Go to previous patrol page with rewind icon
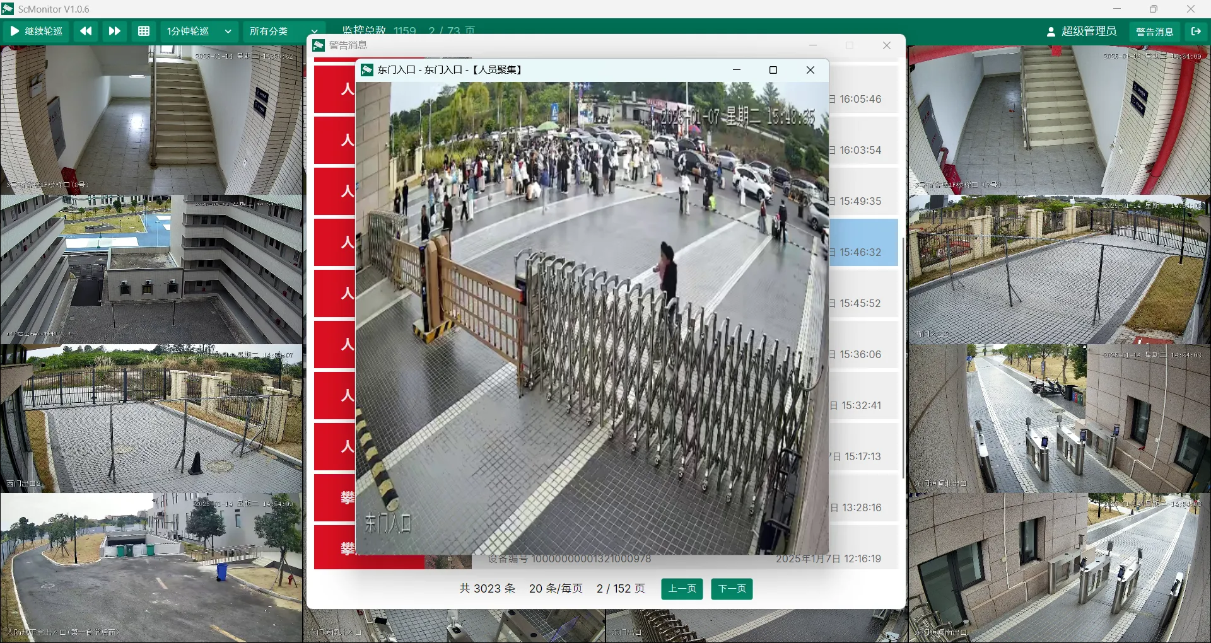The image size is (1211, 643). 86,31
